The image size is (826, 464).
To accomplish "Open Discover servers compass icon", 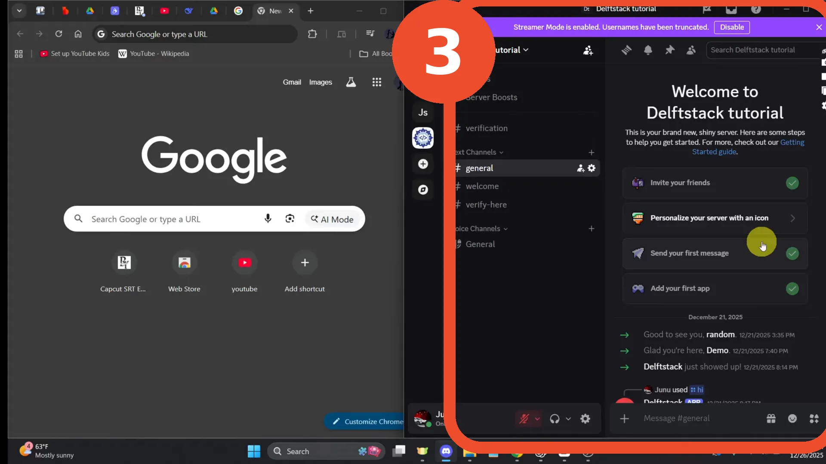I will pos(423,189).
